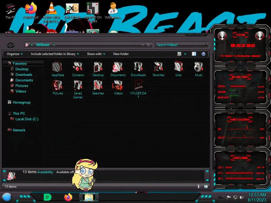
Task: Open the Videos folder in file pane
Action: [118, 87]
